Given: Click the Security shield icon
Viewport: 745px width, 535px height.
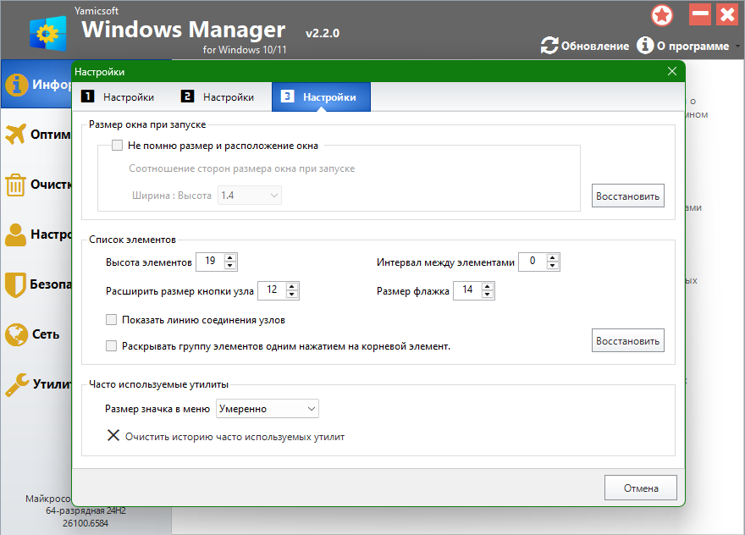Looking at the screenshot, I should [x=16, y=284].
